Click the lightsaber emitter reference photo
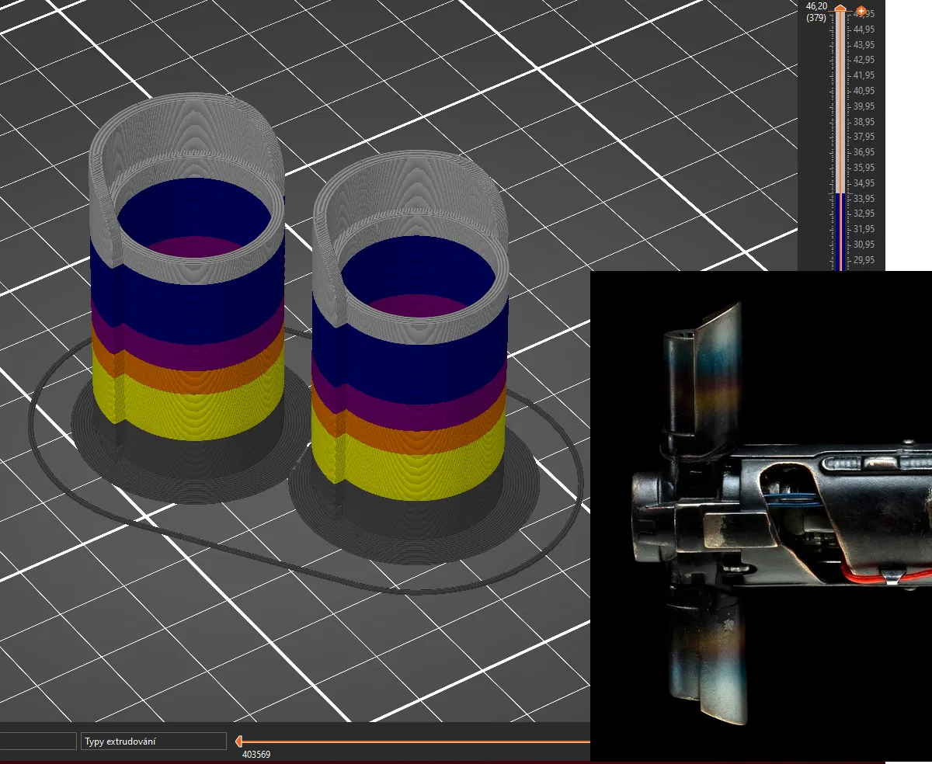Viewport: 932px width, 764px height. [761, 516]
